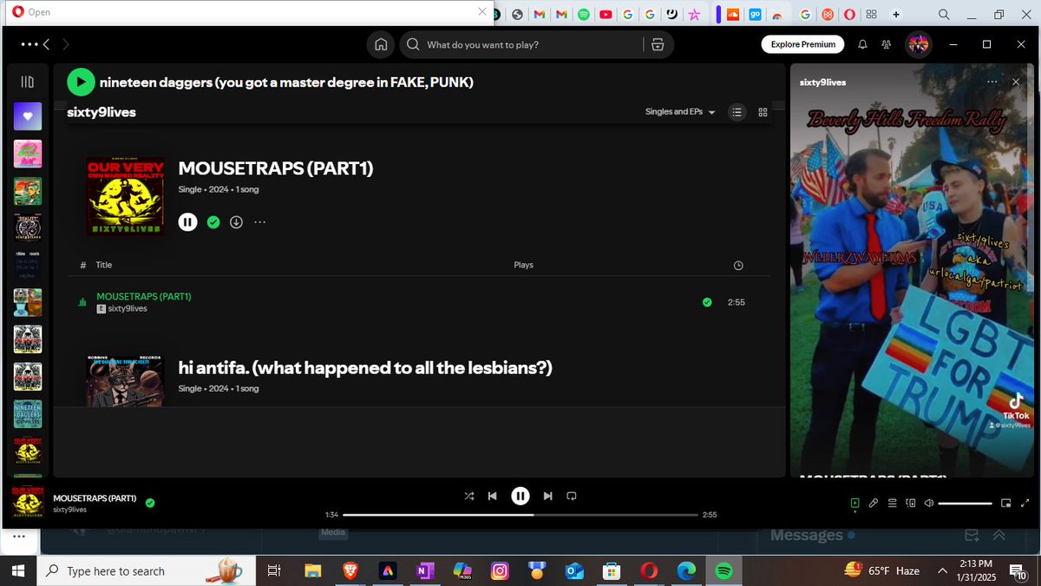Open What's New notifications bell
The height and width of the screenshot is (586, 1041).
click(862, 44)
